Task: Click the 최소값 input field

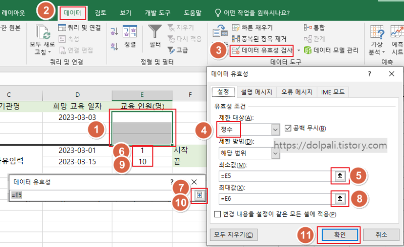Action: [276, 176]
